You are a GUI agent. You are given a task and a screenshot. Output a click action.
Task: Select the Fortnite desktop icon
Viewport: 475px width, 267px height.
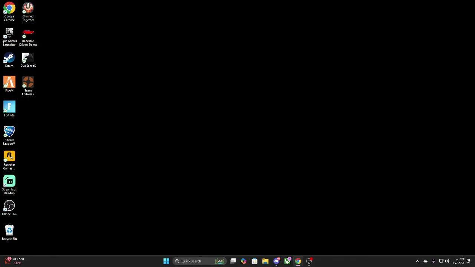9,109
